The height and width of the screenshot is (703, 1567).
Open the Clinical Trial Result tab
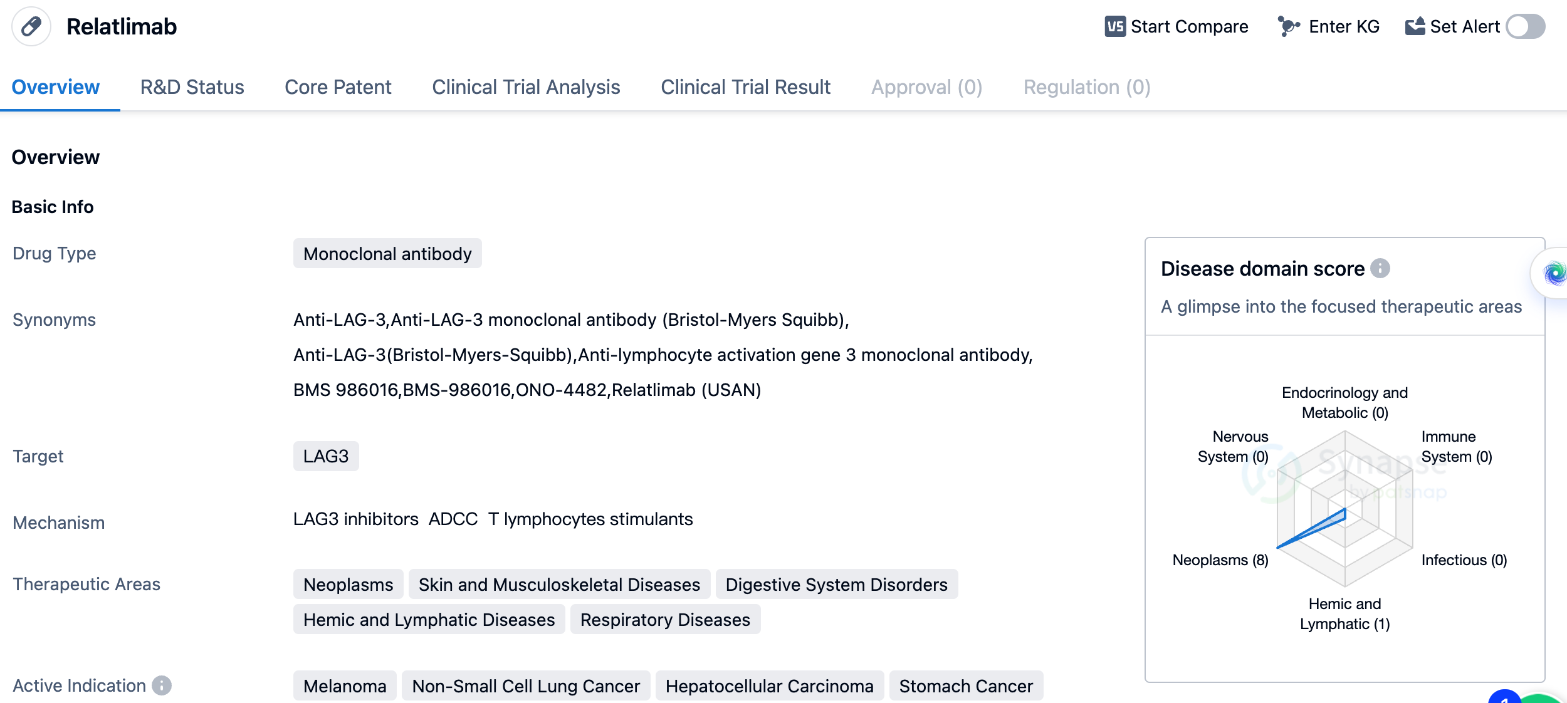coord(745,87)
